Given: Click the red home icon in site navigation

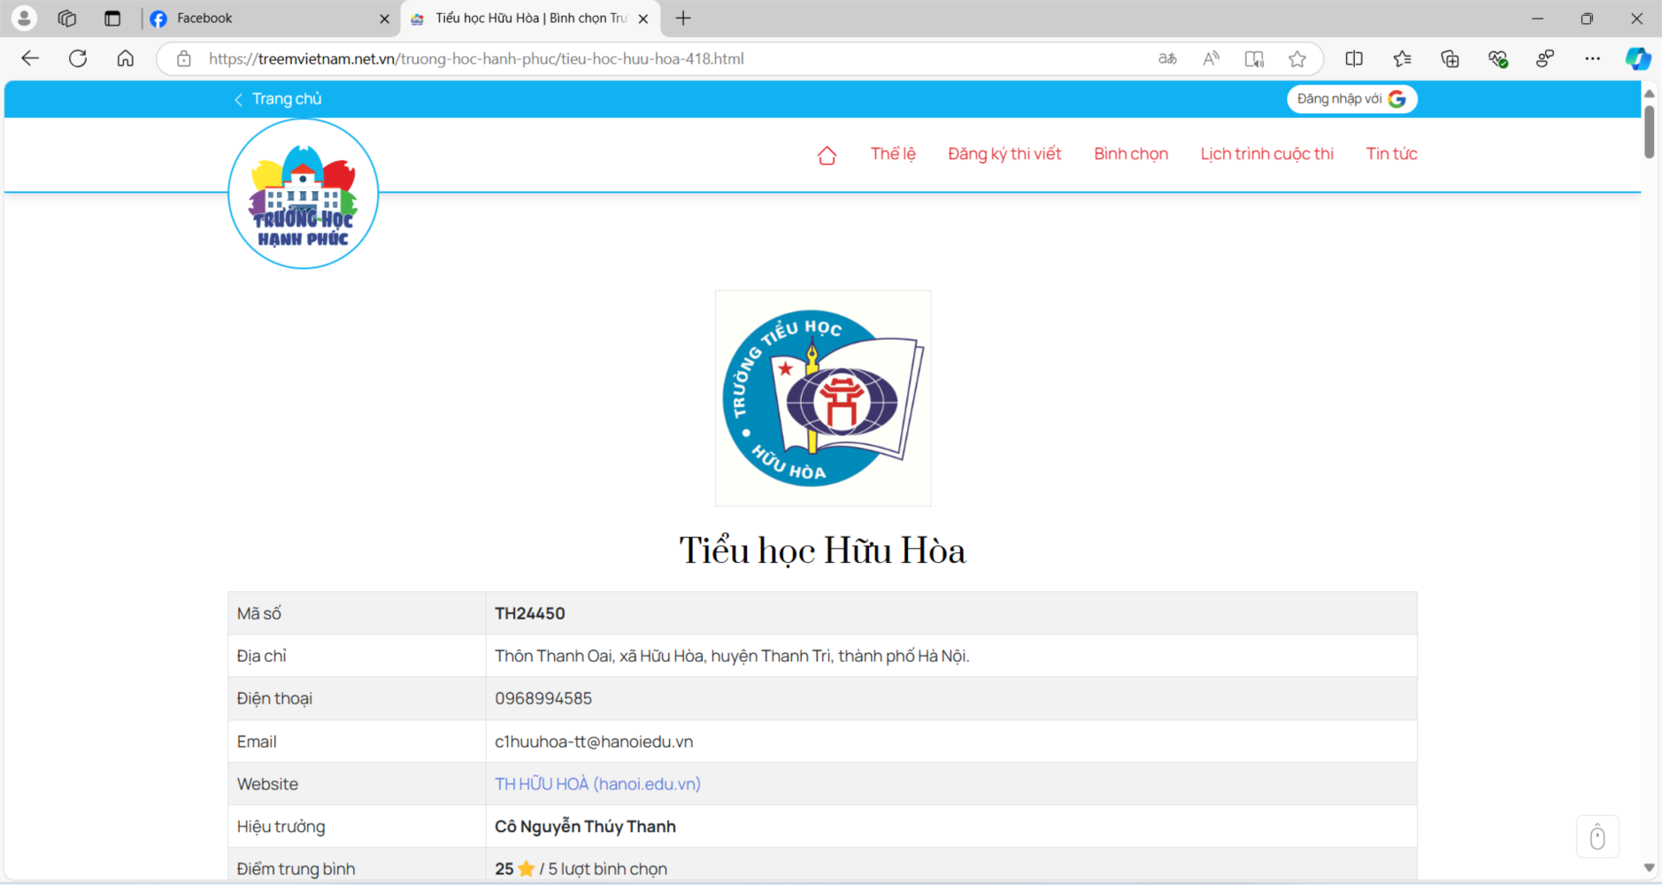Looking at the screenshot, I should pyautogui.click(x=827, y=156).
